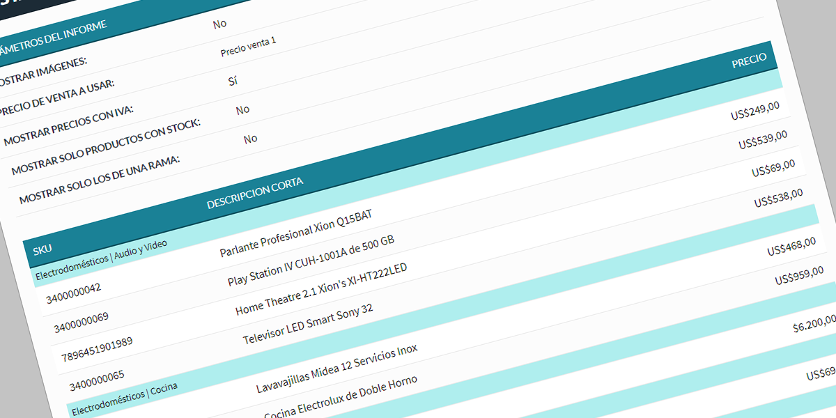The image size is (836, 418).
Task: Select 'Cocina Electrolux de Doble Horno' description
Action: click(341, 397)
